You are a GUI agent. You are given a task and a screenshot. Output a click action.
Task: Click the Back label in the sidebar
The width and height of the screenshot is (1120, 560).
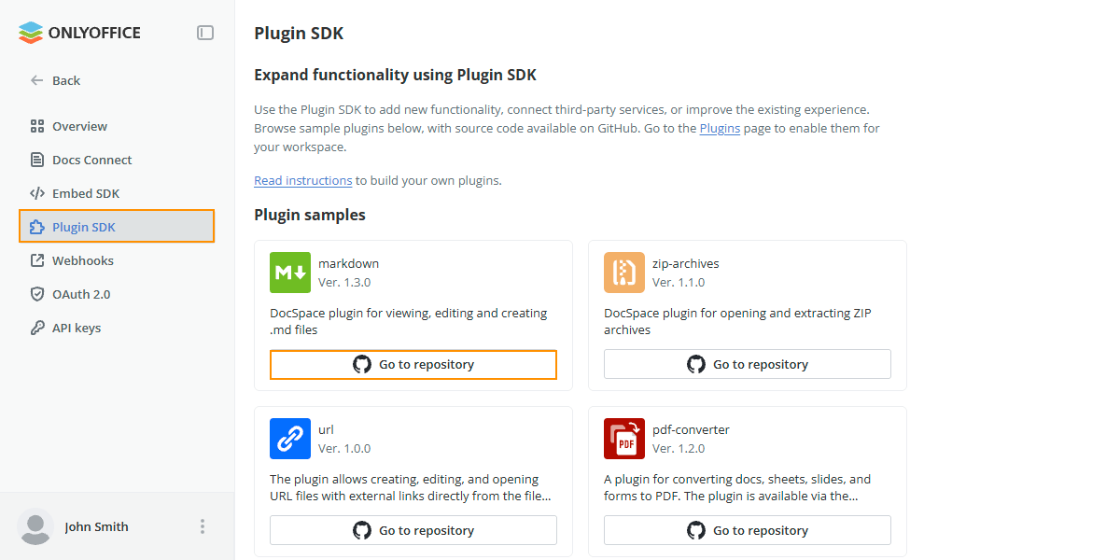[66, 80]
